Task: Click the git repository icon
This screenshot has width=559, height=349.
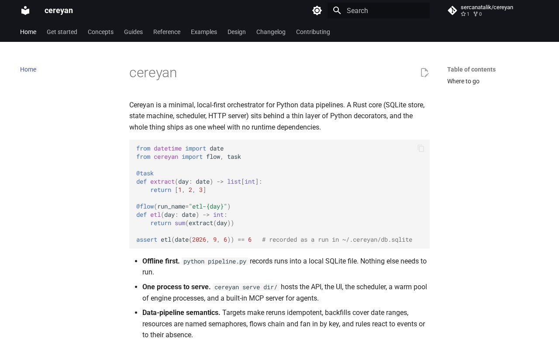Action: pyautogui.click(x=452, y=10)
